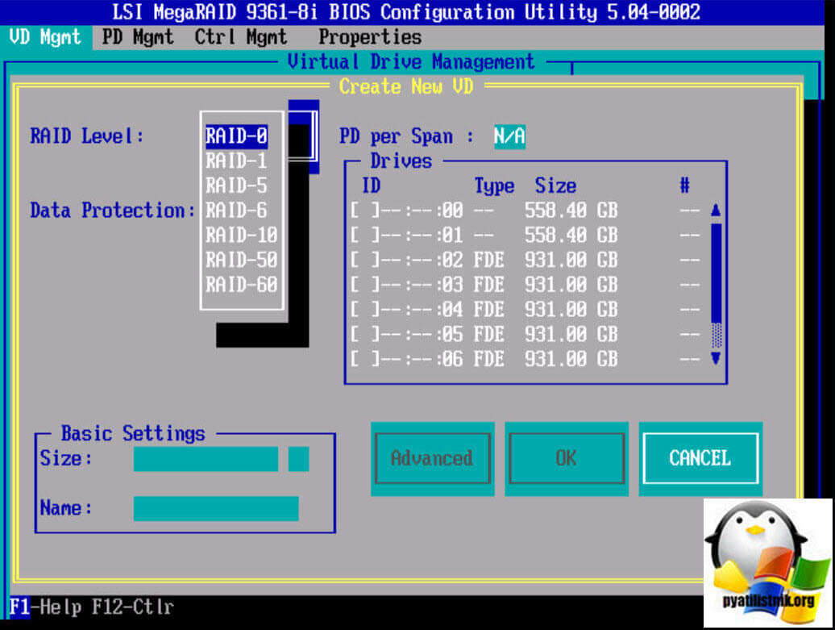Click the ID column header in Drives

click(x=372, y=186)
